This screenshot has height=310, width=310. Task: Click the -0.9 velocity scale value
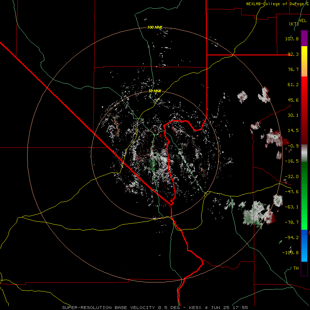(293, 146)
